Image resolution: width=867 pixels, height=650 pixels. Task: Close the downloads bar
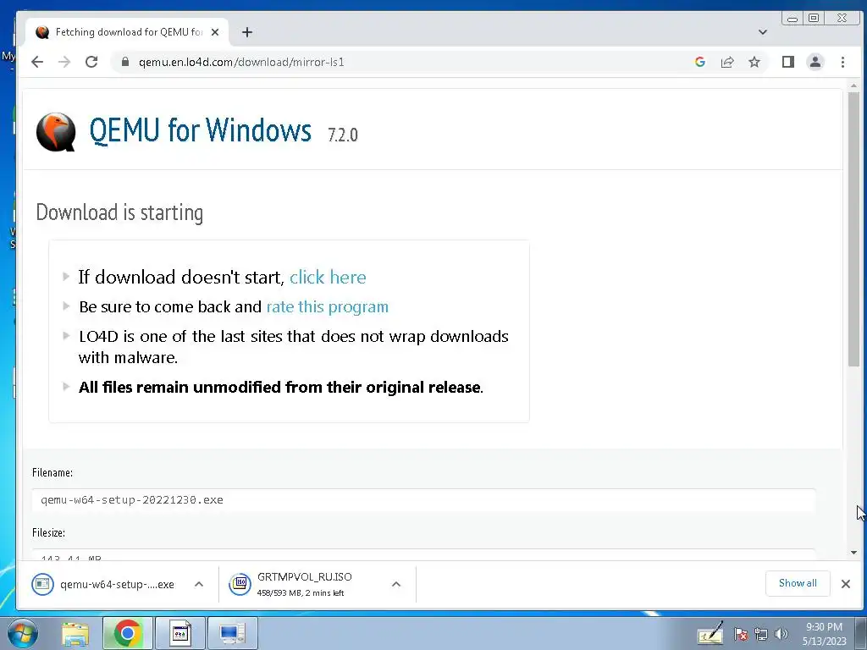(846, 584)
